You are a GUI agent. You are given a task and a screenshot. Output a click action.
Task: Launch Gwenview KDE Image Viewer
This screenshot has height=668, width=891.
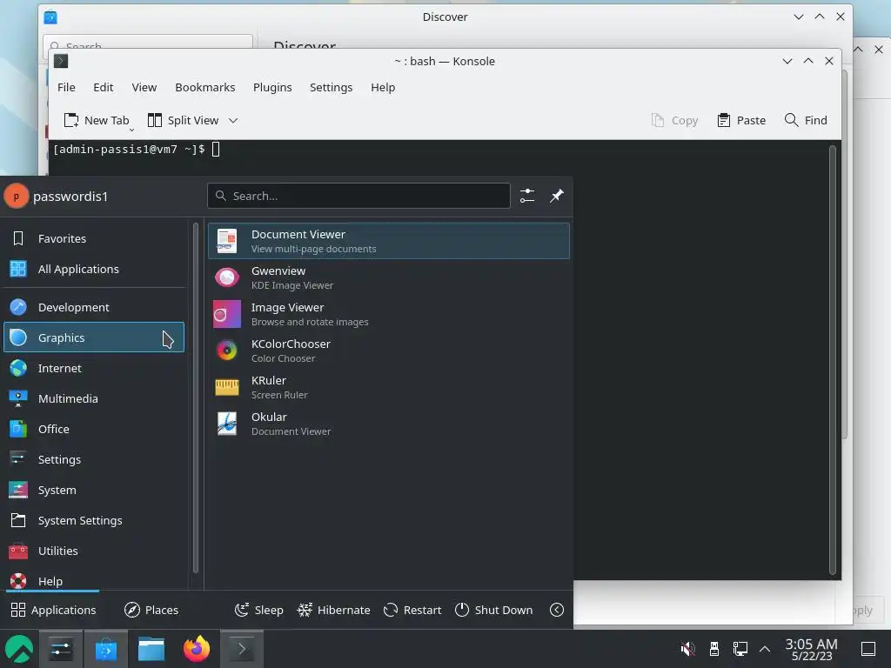coord(389,277)
